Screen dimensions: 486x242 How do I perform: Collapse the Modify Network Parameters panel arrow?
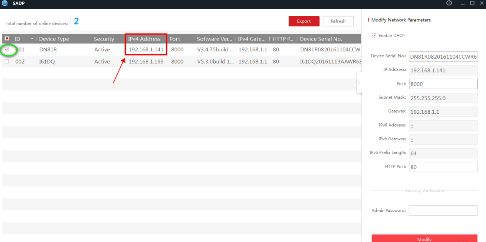click(359, 83)
